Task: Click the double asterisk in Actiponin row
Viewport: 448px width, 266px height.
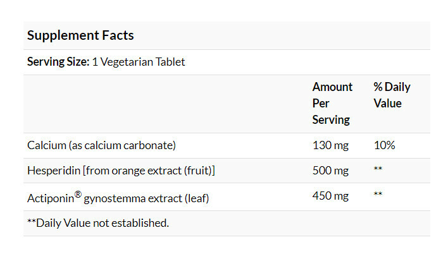Action: 378,195
